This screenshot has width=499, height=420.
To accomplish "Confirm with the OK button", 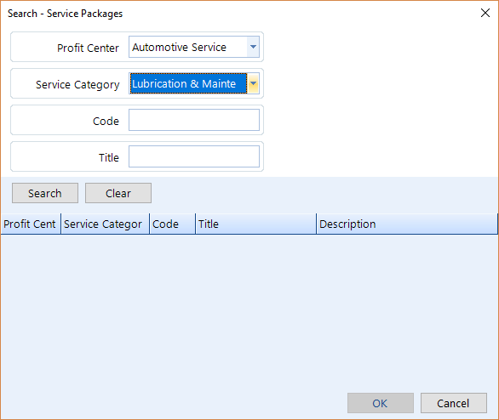I will click(x=381, y=403).
